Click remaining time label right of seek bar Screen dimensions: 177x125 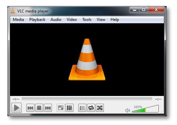click(158, 99)
